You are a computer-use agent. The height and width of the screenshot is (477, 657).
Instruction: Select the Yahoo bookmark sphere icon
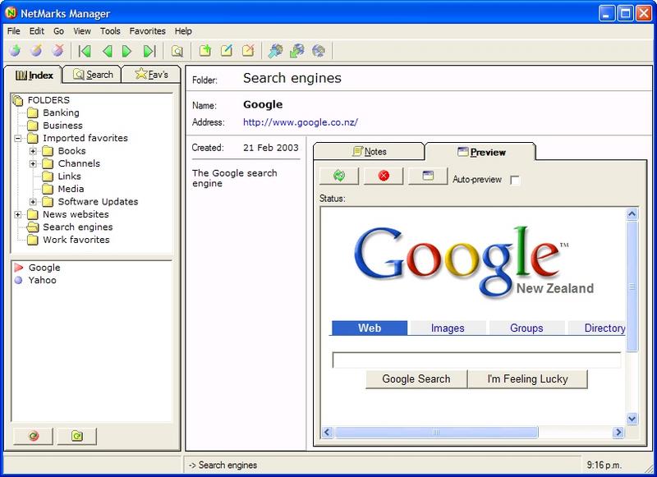18,280
